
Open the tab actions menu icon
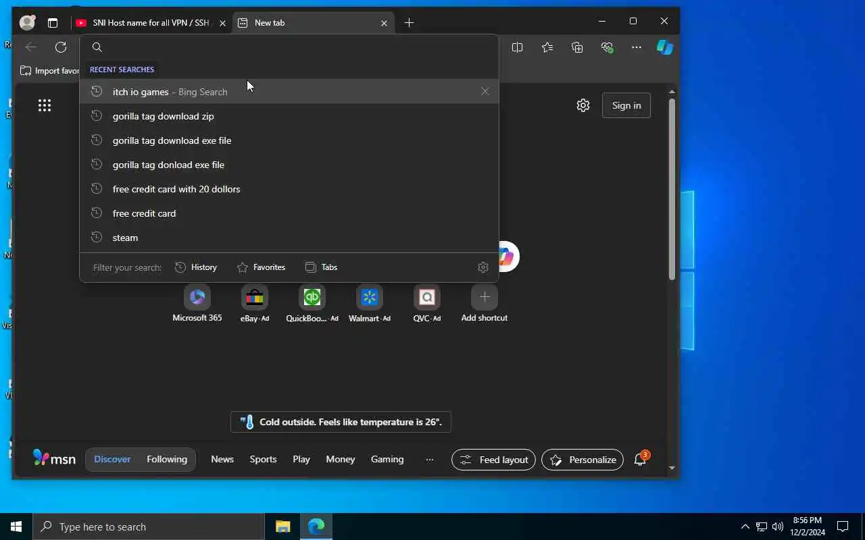(53, 23)
